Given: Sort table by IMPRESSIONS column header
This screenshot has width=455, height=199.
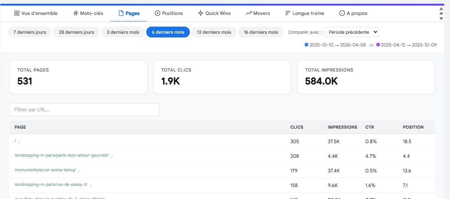Looking at the screenshot, I should (342, 127).
